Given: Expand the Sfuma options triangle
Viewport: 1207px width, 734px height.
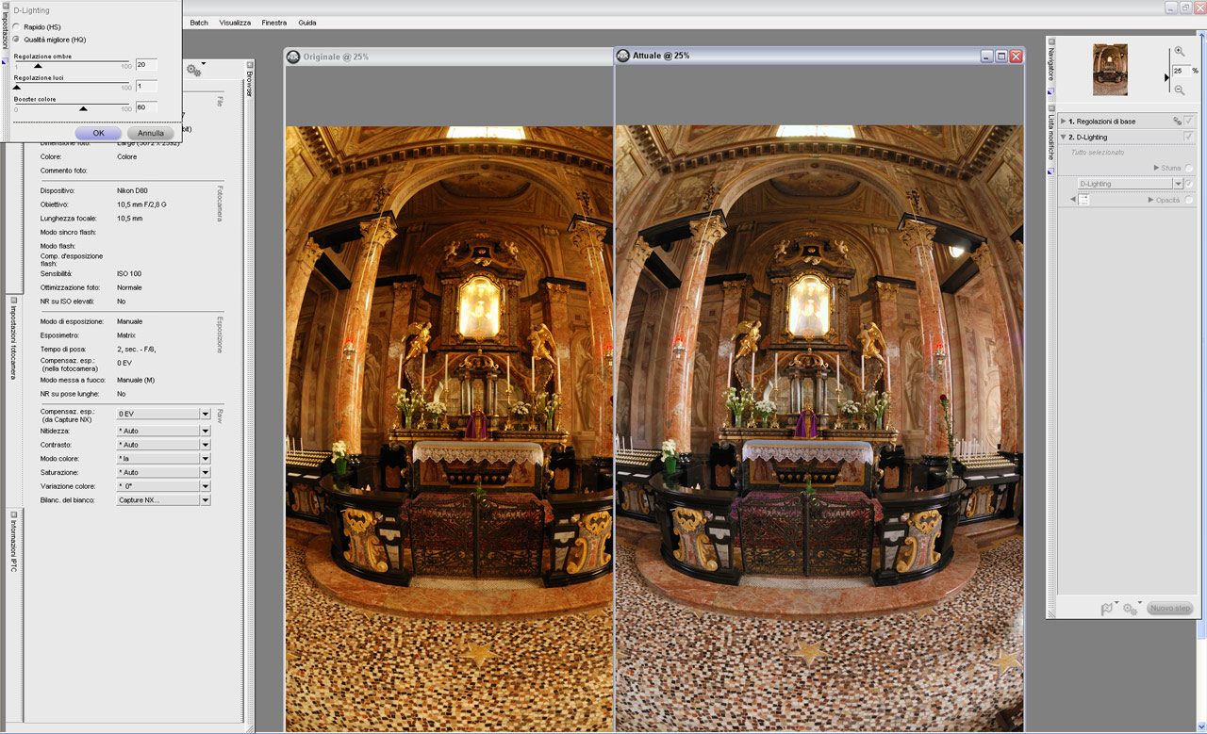Looking at the screenshot, I should pyautogui.click(x=1157, y=168).
